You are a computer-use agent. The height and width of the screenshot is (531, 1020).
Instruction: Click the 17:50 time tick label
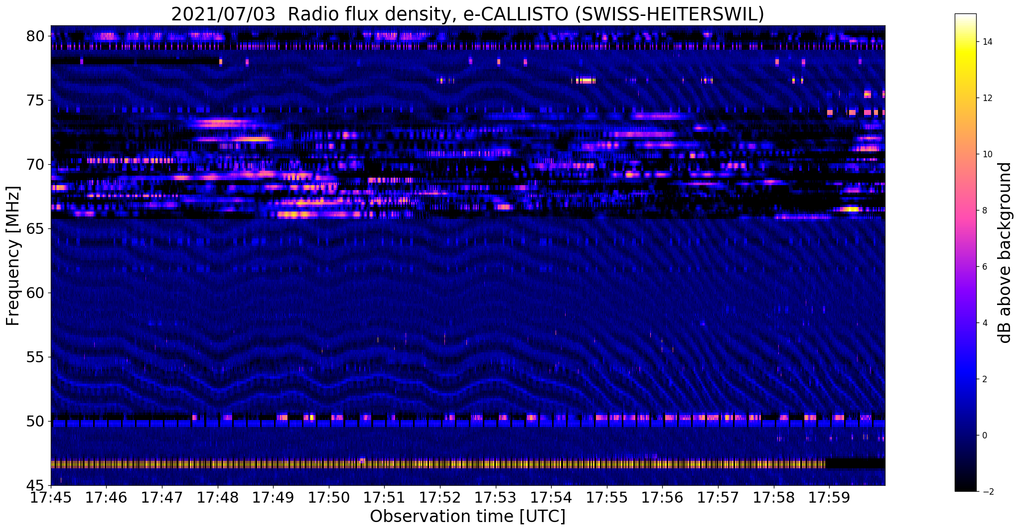click(328, 497)
